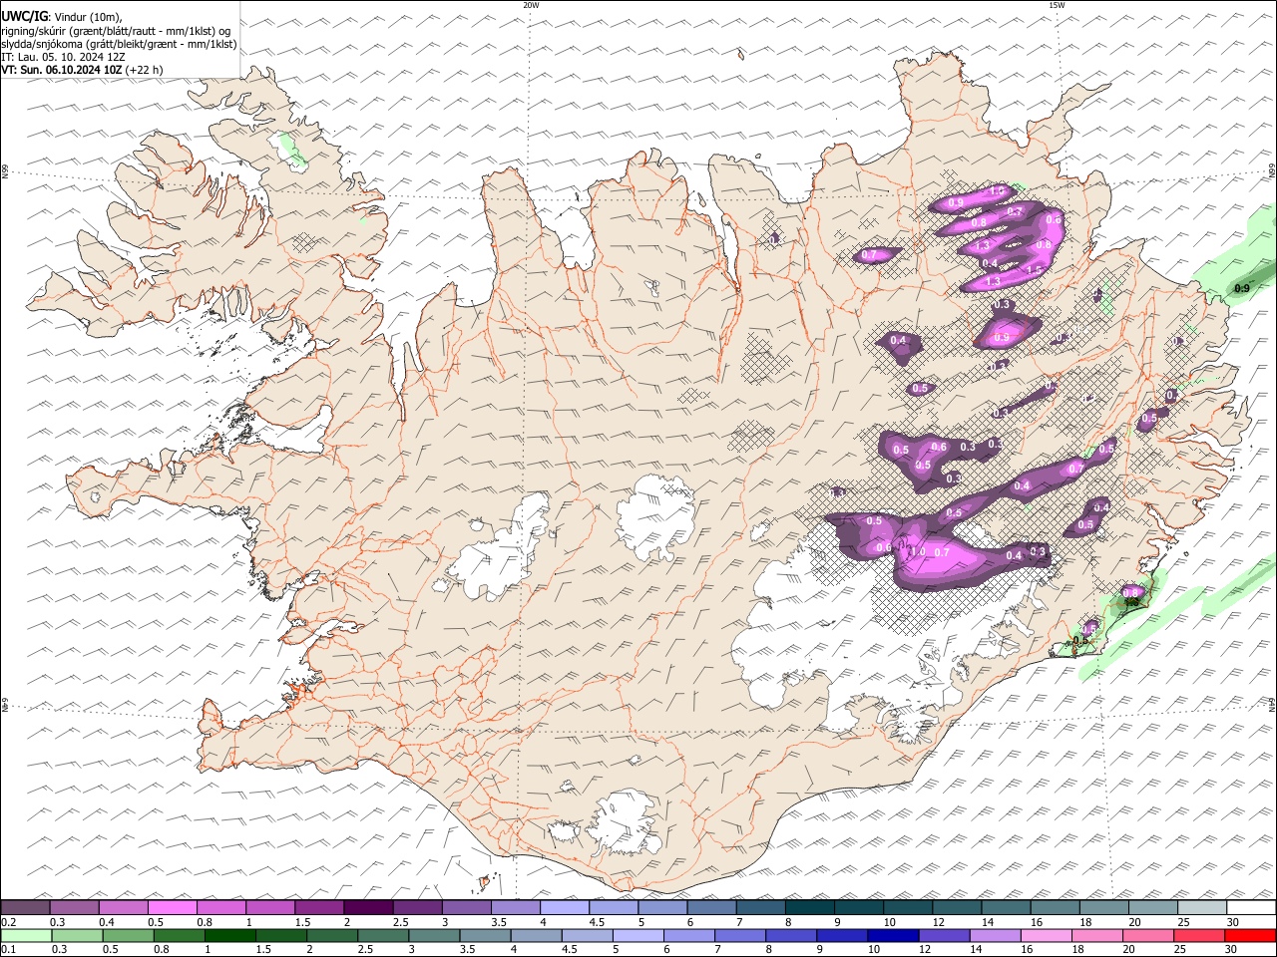Select dark teal 8 swatch in upper legend
This screenshot has height=957, width=1277.
pyautogui.click(x=808, y=907)
